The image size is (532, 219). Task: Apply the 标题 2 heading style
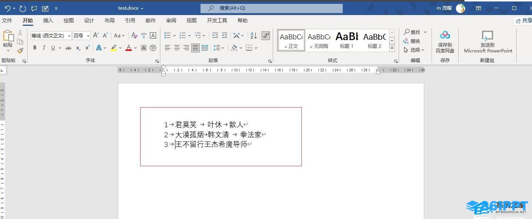(374, 40)
